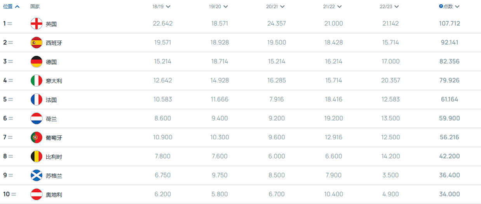The image size is (481, 204).
Task: Sort by the 19/20 season column
Action: (x=218, y=7)
